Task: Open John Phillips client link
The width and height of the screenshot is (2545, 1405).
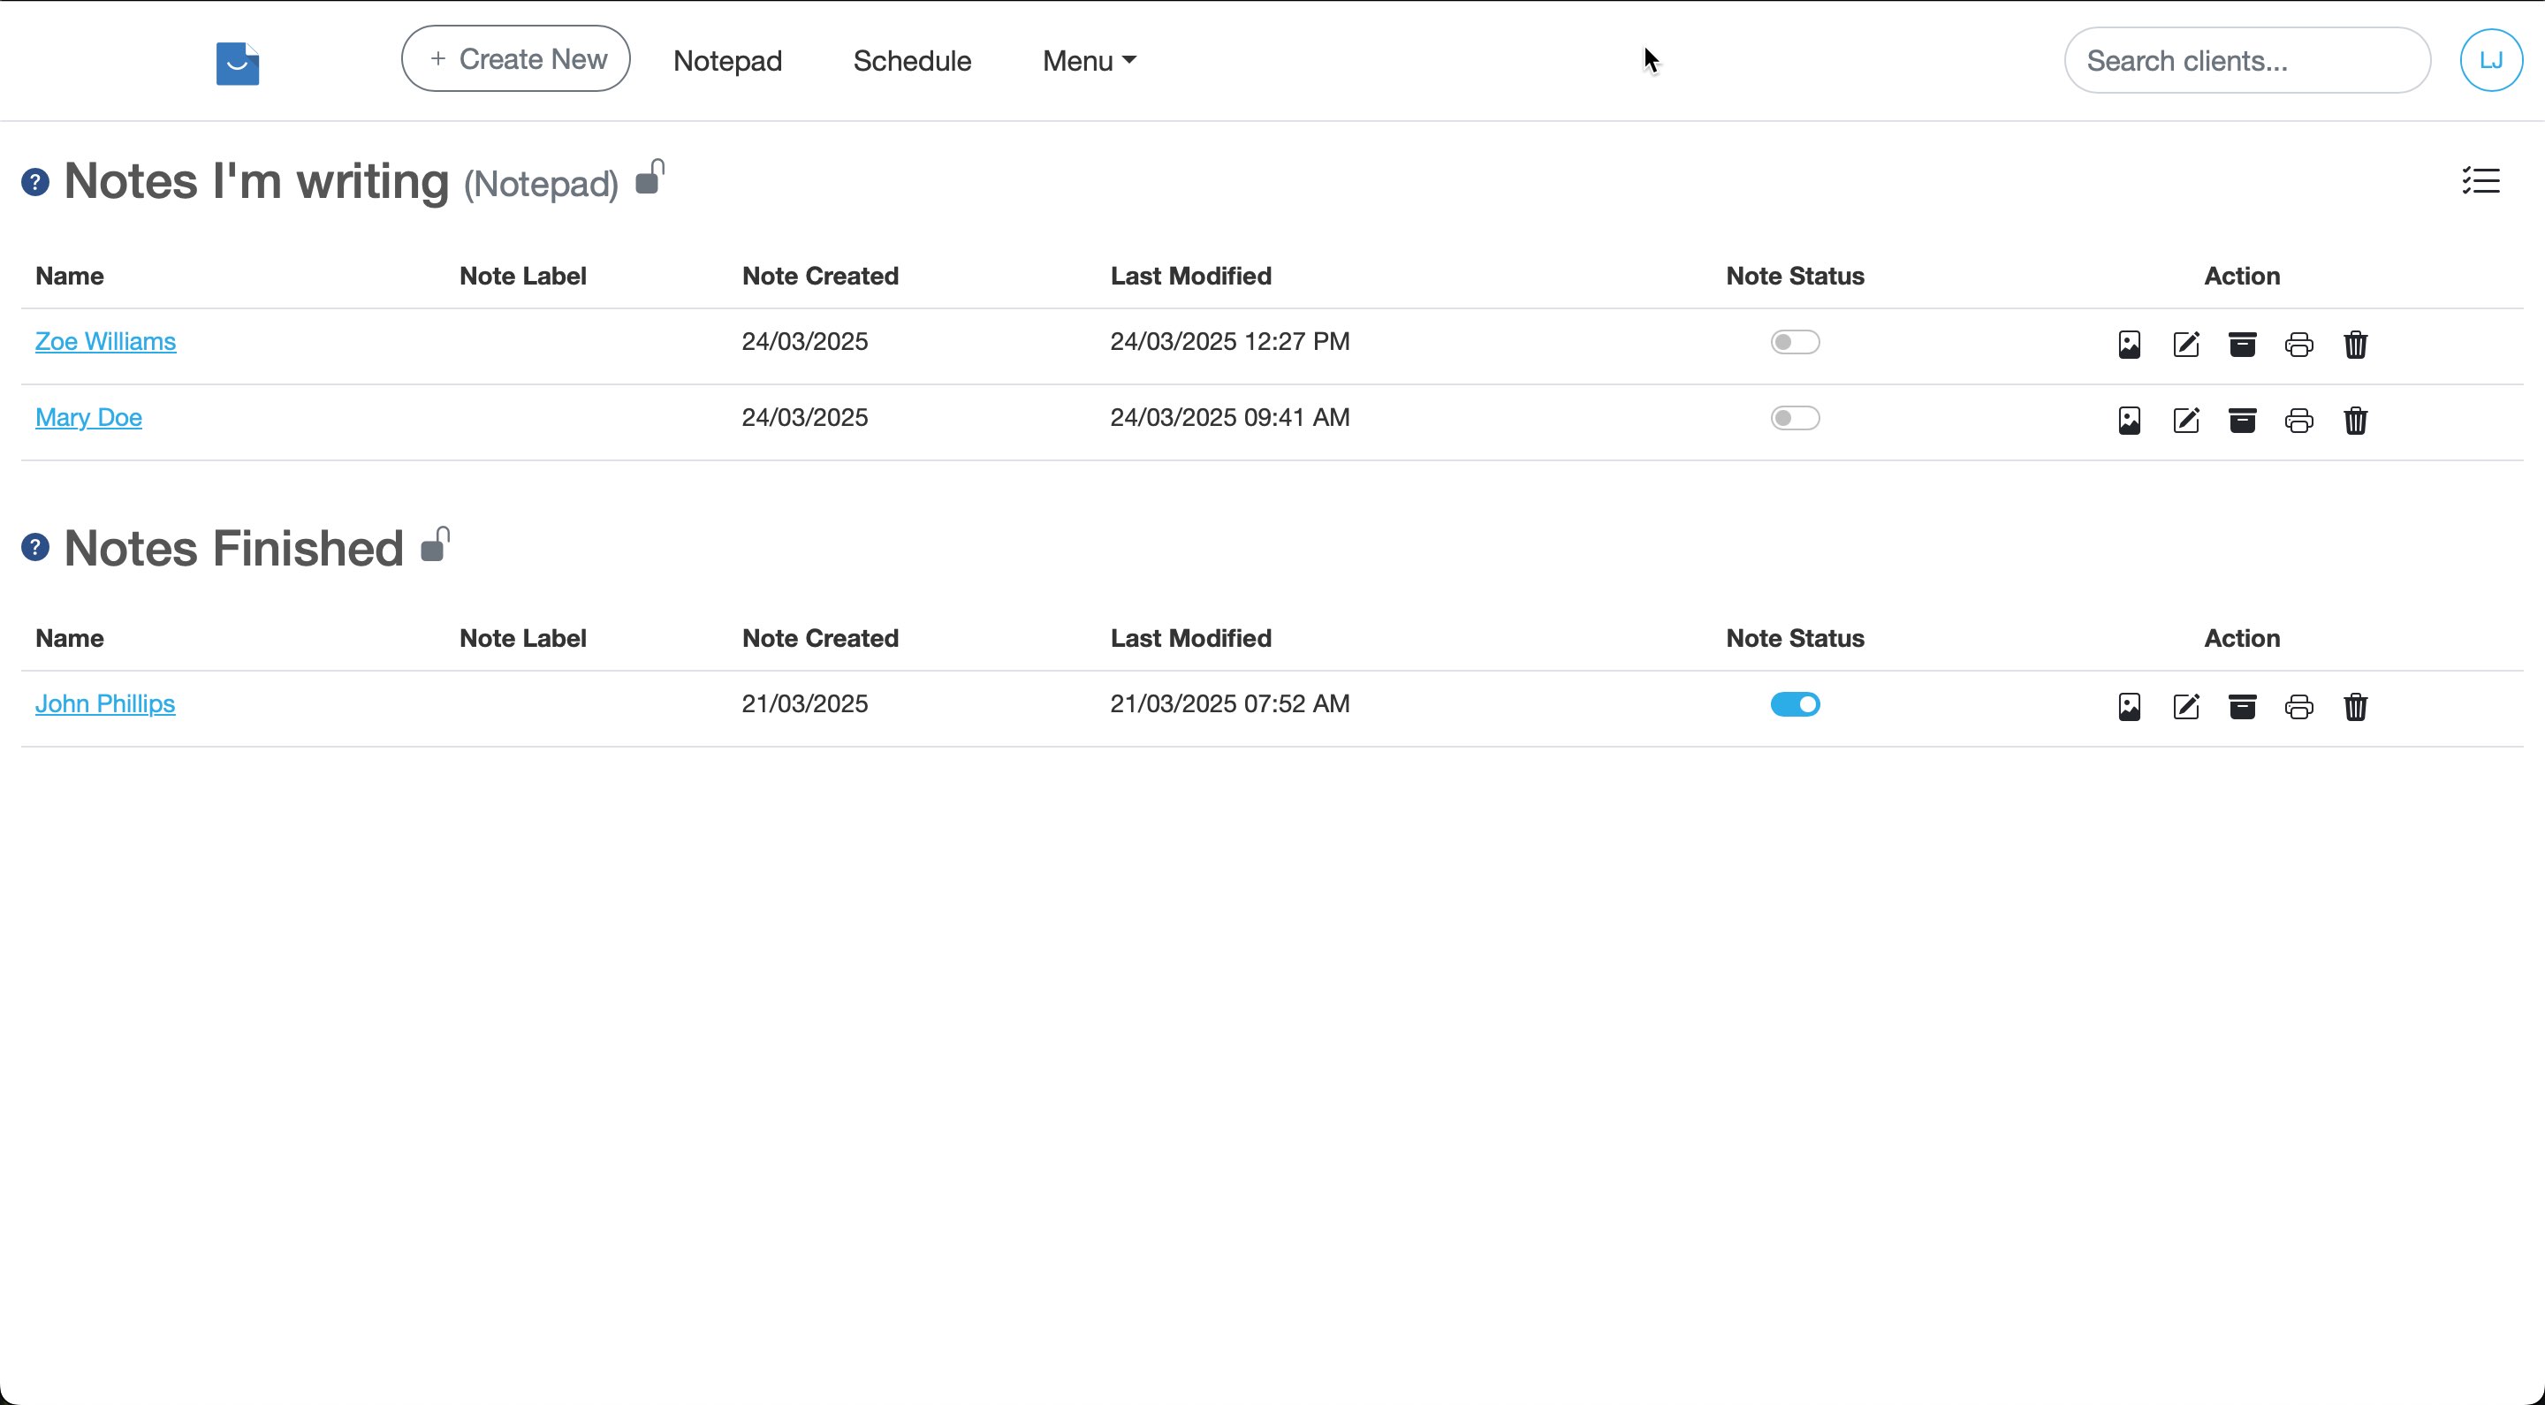Action: pyautogui.click(x=105, y=703)
